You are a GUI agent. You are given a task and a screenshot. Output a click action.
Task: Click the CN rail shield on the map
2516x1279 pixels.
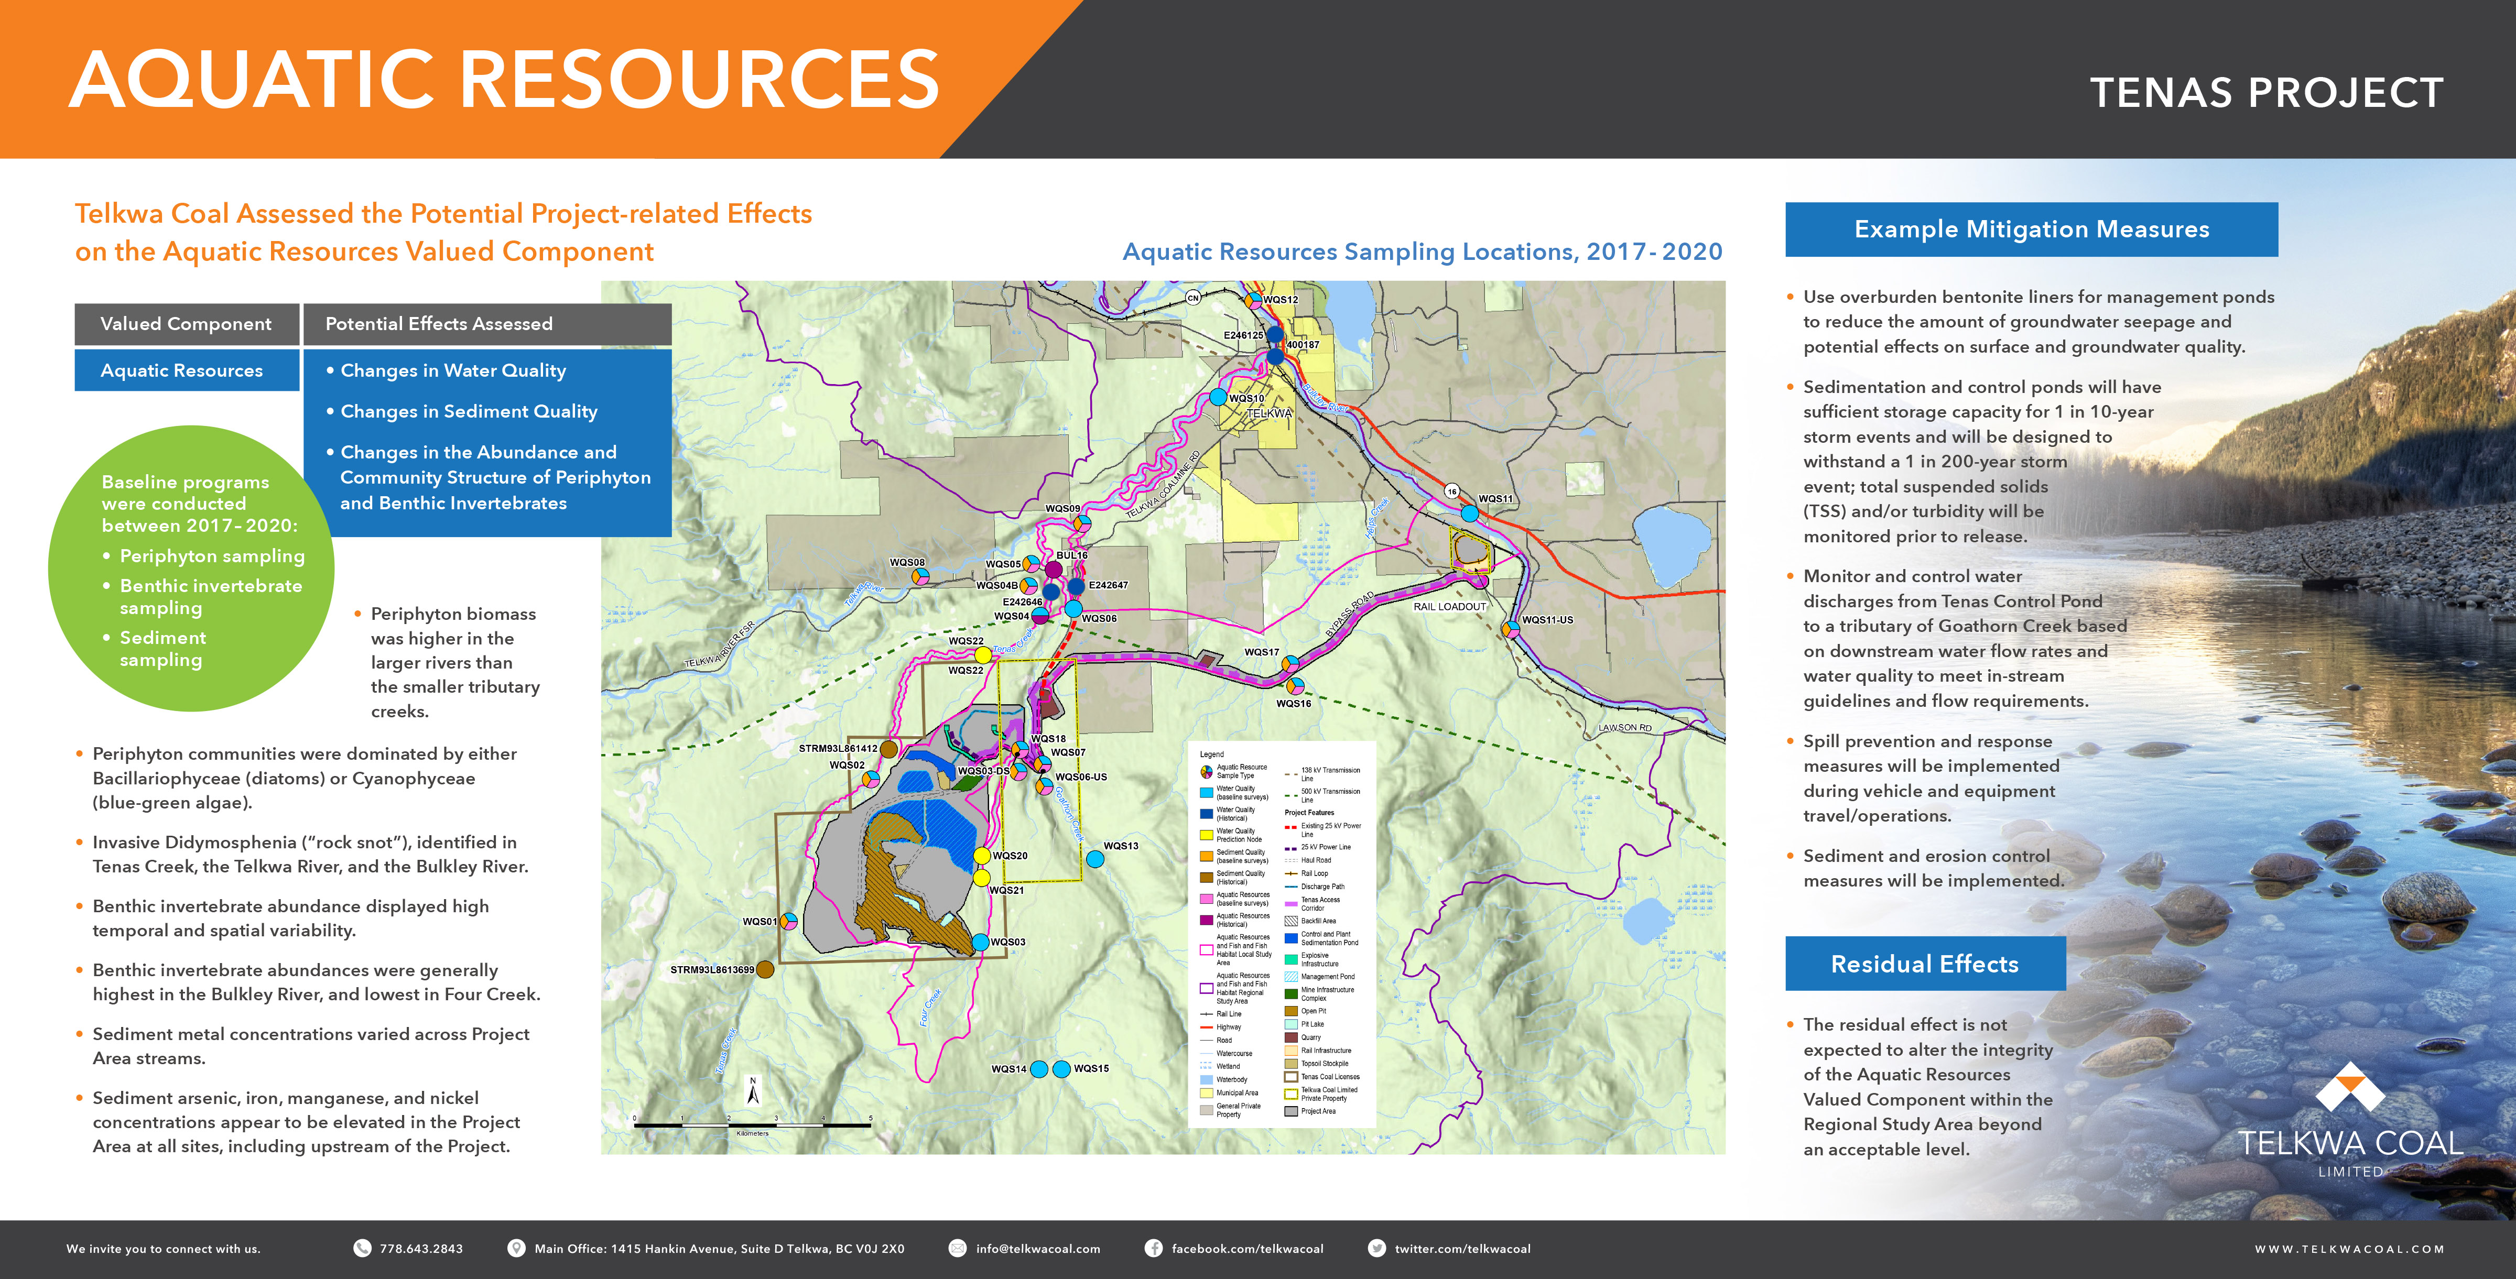pos(1192,298)
